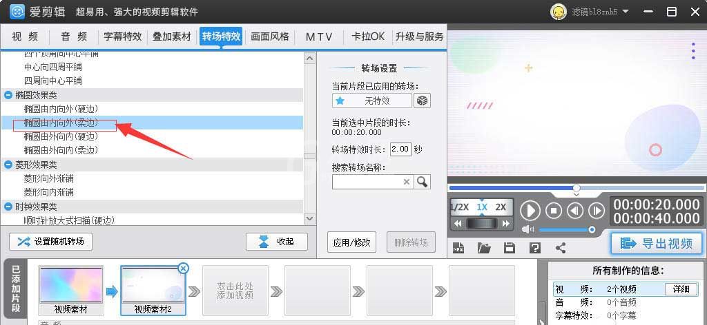Click the blue transition arrow between clips
The height and width of the screenshot is (325, 707).
[x=112, y=292]
